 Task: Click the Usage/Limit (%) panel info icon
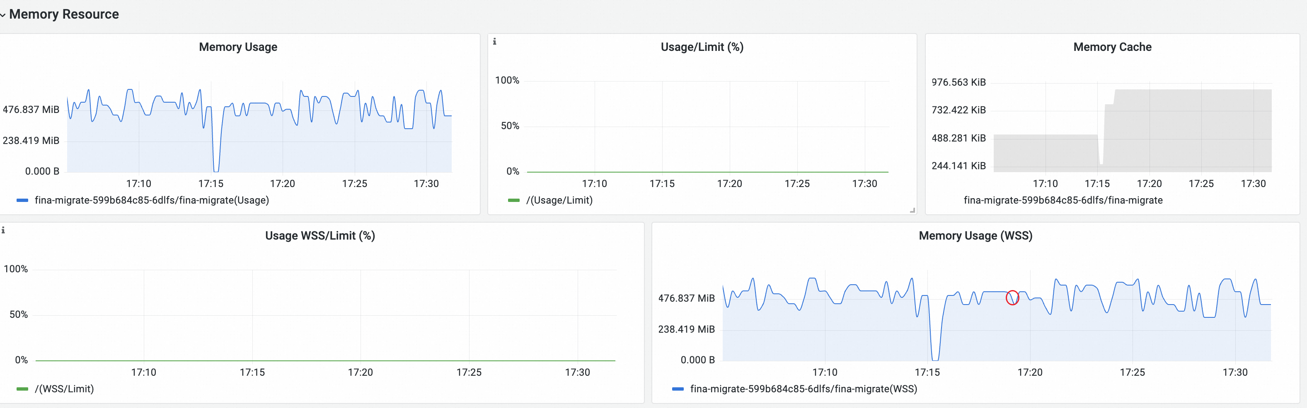(x=495, y=41)
